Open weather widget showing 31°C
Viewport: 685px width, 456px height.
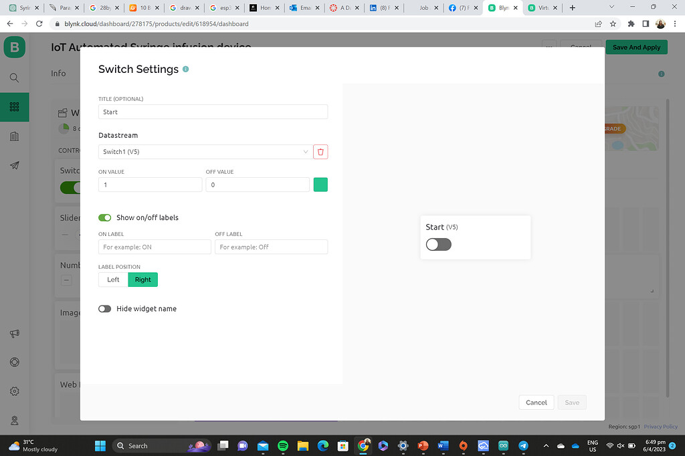point(33,445)
